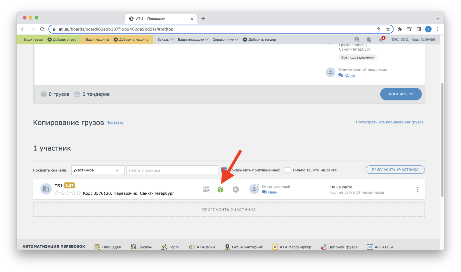This screenshot has height=272, width=461.
Task: Select the АТИ – Площадки browser tab
Action: click(x=161, y=19)
